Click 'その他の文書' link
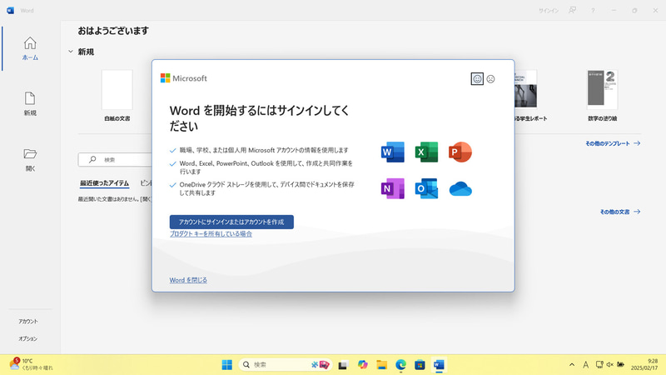 619,212
